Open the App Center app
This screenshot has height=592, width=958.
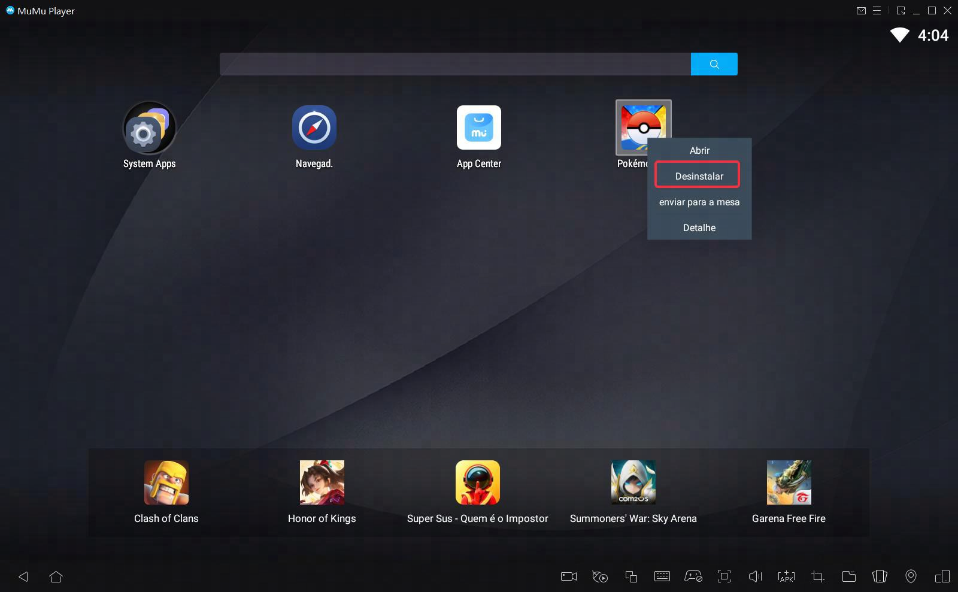pos(479,127)
